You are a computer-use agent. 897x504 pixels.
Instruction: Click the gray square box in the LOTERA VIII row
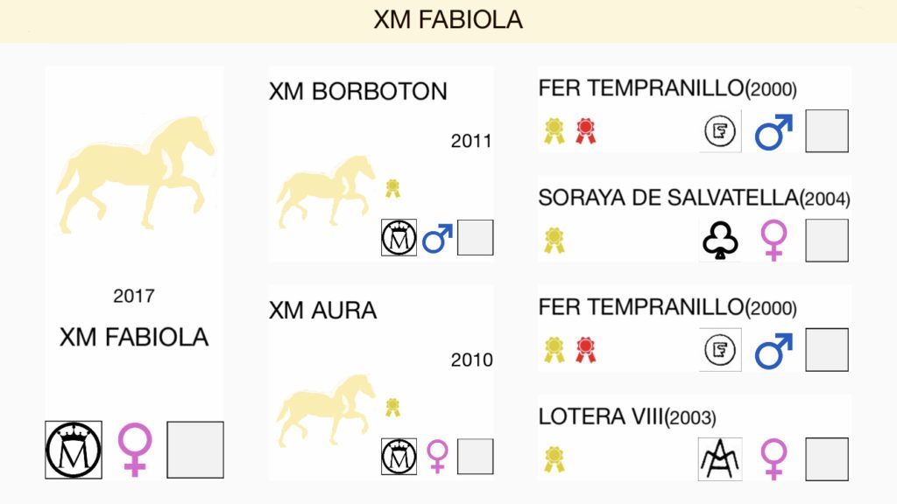[827, 458]
